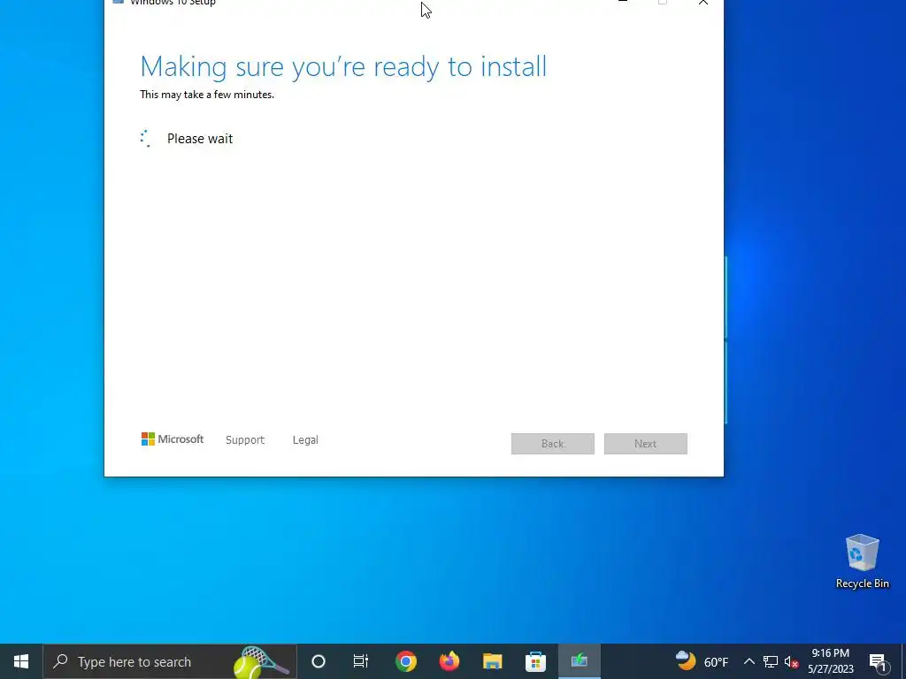This screenshot has width=906, height=679.
Task: Click the 'Please wait' status text
Action: point(200,139)
